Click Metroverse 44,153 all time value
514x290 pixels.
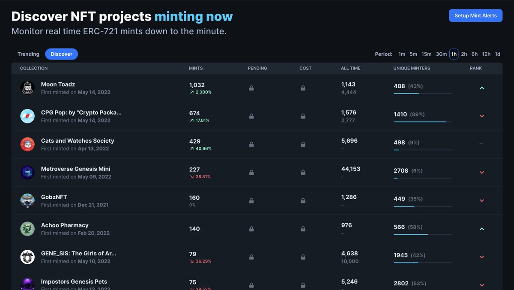click(x=351, y=169)
